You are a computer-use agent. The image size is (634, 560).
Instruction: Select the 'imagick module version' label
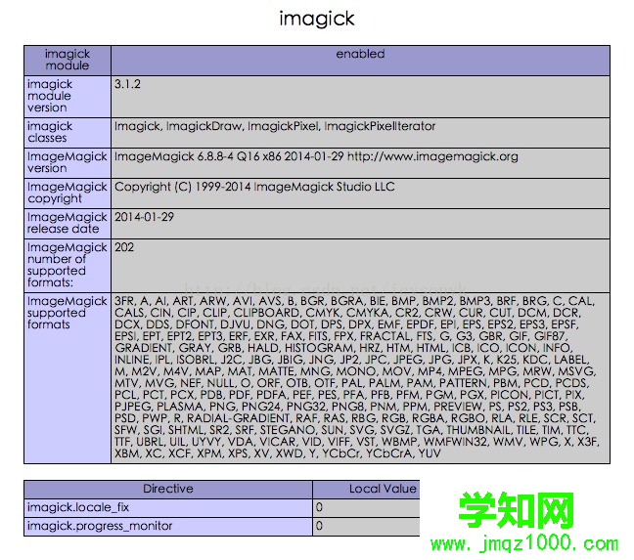point(68,97)
